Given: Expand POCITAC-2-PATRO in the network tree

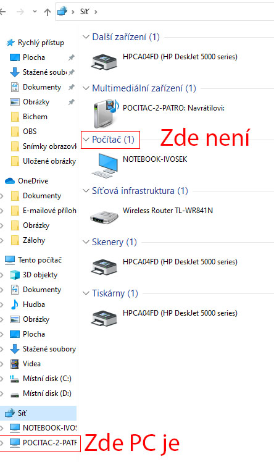Looking at the screenshot, I should tap(2, 443).
